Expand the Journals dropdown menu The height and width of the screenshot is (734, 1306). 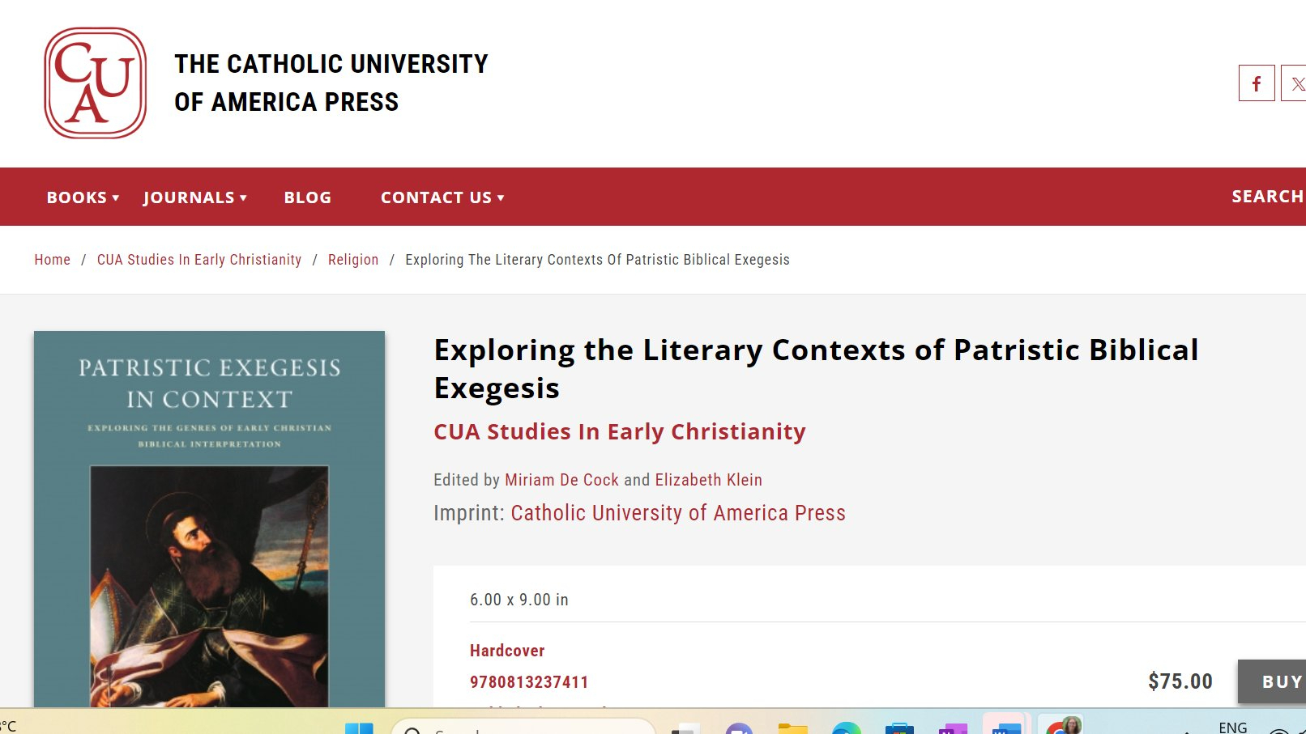[x=194, y=197]
